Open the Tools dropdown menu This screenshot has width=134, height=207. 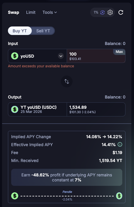[50, 12]
